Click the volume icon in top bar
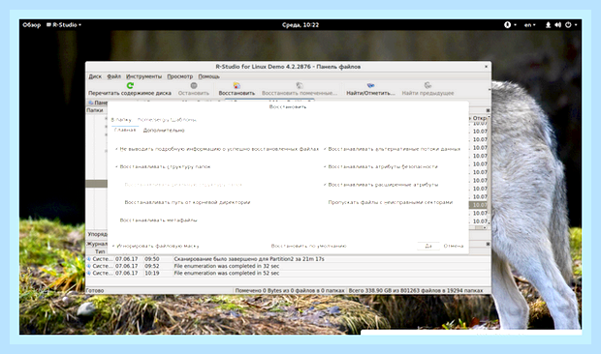Screen dimensions: 601x354 pyautogui.click(x=557, y=25)
